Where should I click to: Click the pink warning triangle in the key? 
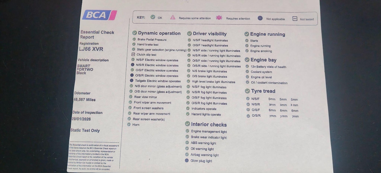(x=173, y=17)
